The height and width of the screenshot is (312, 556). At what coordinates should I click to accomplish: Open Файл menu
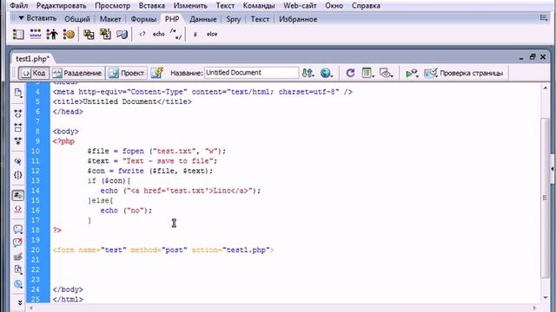(19, 6)
